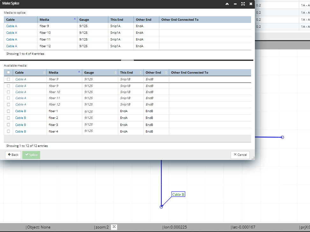Open Cable A link in Media to splice fiber 11 row
Viewport: 310px width, 232px height.
pos(12,40)
